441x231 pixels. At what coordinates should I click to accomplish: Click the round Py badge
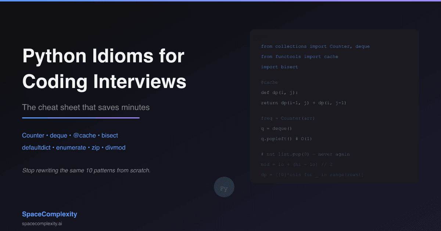tap(224, 187)
